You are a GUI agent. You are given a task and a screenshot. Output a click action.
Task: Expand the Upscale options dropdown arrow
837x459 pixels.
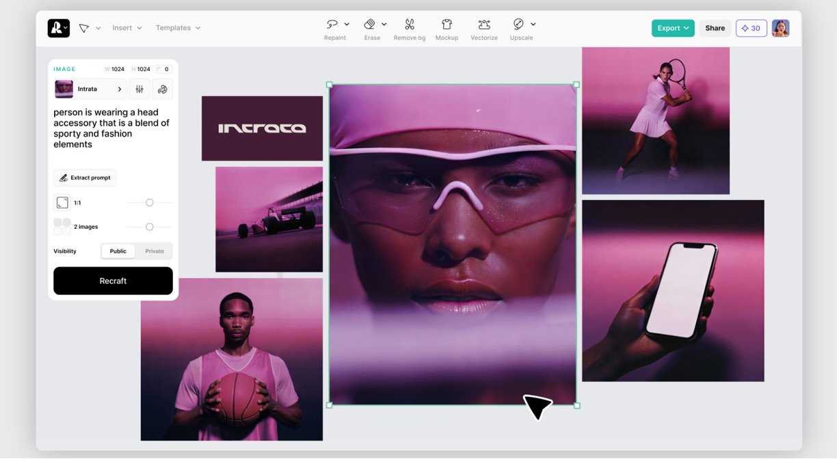533,25
